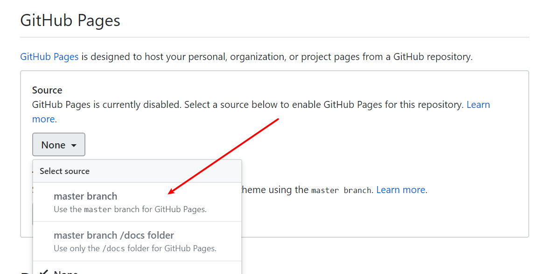Click 'theme using the' sentence text
This screenshot has width=546, height=274.
pyautogui.click(x=273, y=190)
